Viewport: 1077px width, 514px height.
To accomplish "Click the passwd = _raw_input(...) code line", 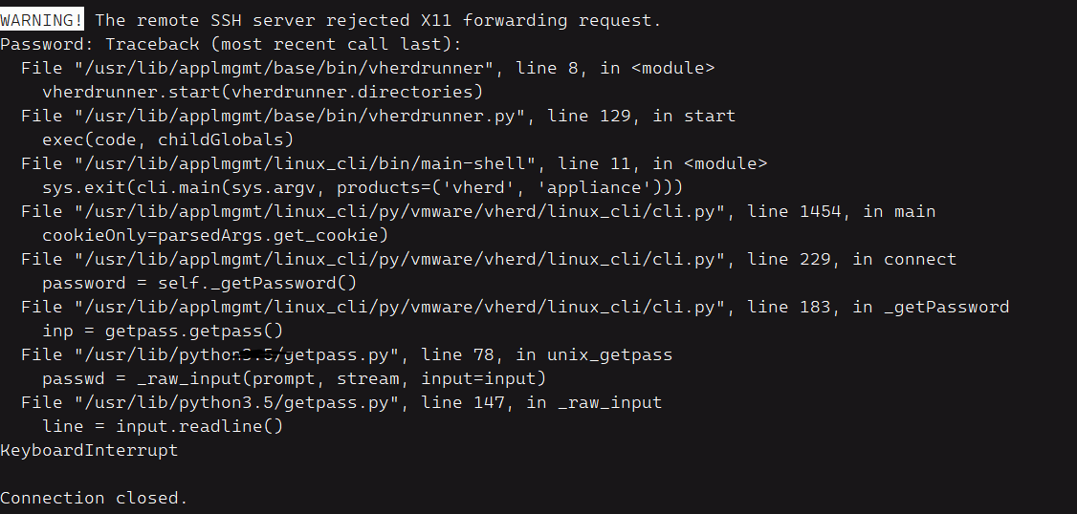I will pyautogui.click(x=294, y=378).
